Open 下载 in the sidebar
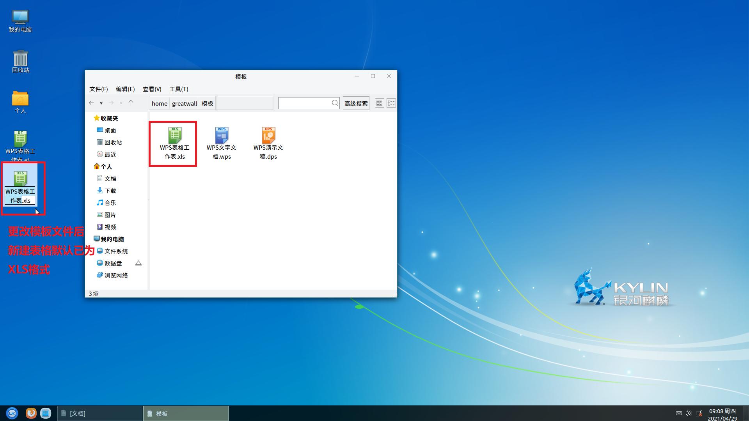The height and width of the screenshot is (421, 749). [110, 191]
